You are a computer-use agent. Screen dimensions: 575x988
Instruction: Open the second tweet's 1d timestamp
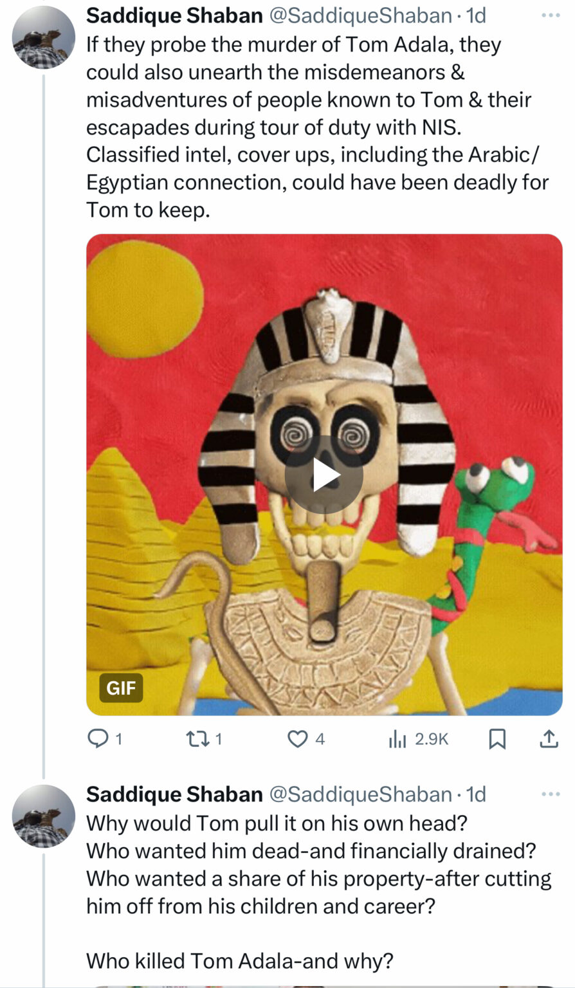475,794
